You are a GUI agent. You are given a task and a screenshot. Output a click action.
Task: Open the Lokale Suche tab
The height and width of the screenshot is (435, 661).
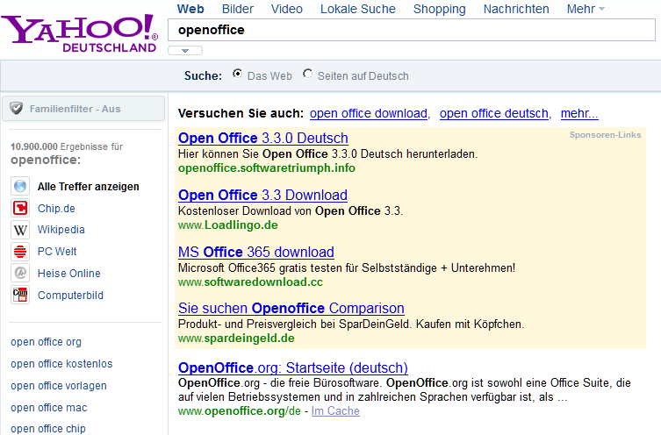(x=358, y=9)
